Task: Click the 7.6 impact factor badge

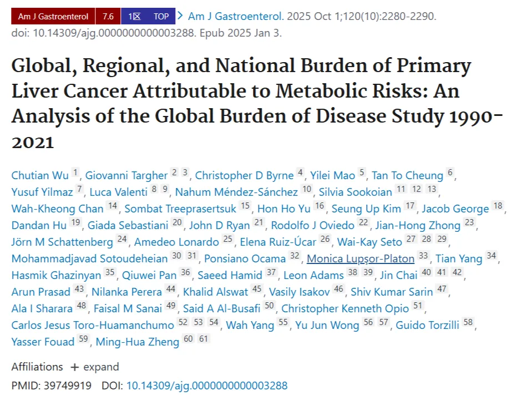Action: (x=108, y=16)
